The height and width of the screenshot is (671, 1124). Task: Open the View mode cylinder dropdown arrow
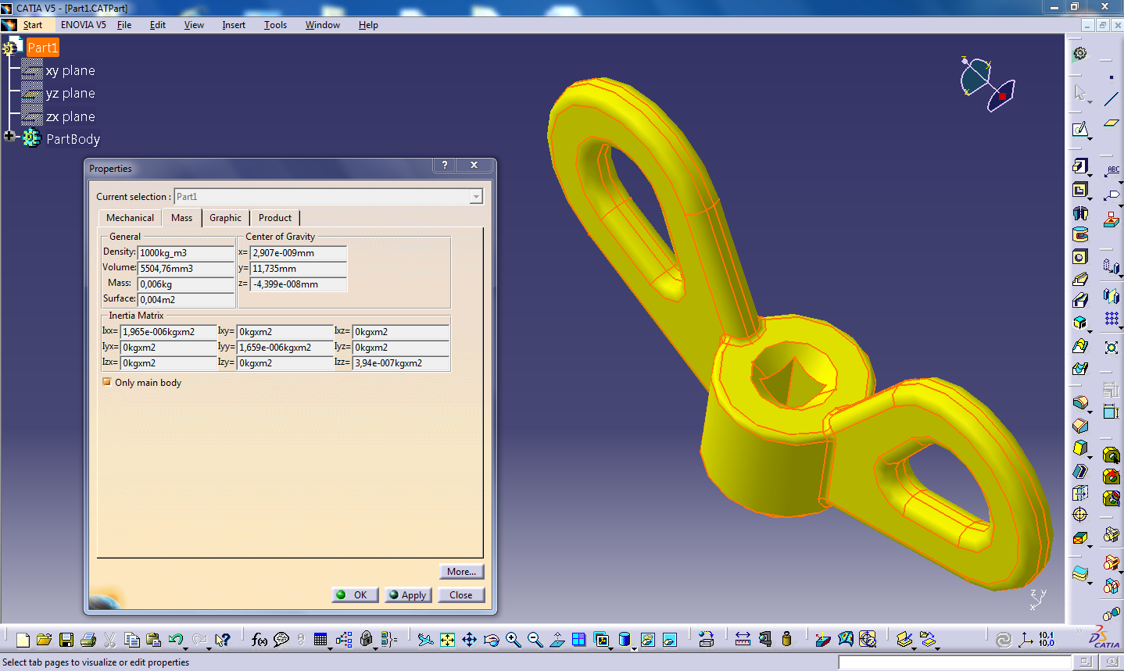click(x=635, y=648)
